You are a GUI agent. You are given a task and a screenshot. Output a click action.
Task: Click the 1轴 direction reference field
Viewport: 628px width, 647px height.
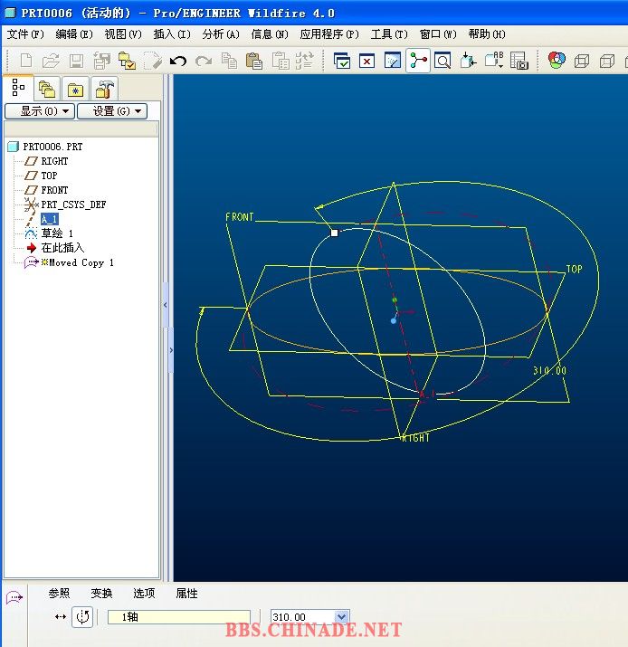click(178, 617)
